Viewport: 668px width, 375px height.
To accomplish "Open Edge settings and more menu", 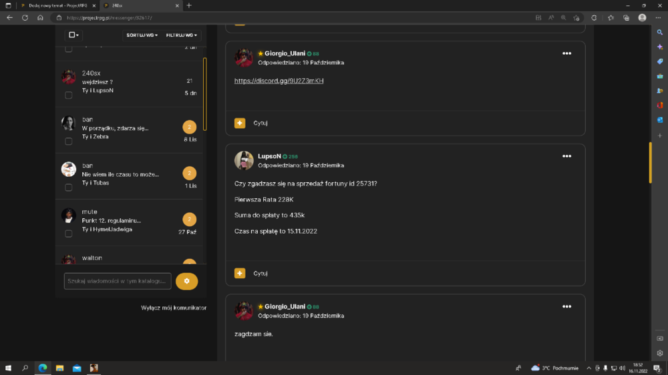I will click(x=658, y=18).
